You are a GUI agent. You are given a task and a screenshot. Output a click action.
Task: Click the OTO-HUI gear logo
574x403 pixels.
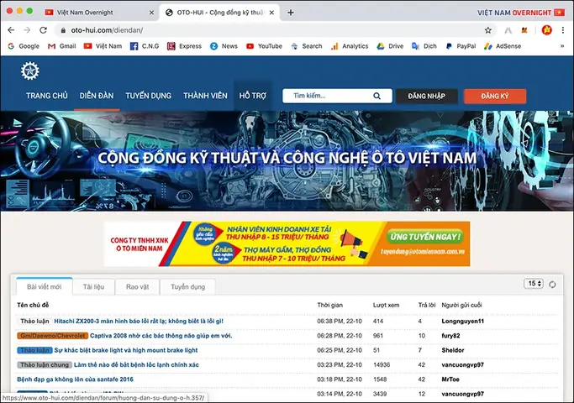click(30, 71)
